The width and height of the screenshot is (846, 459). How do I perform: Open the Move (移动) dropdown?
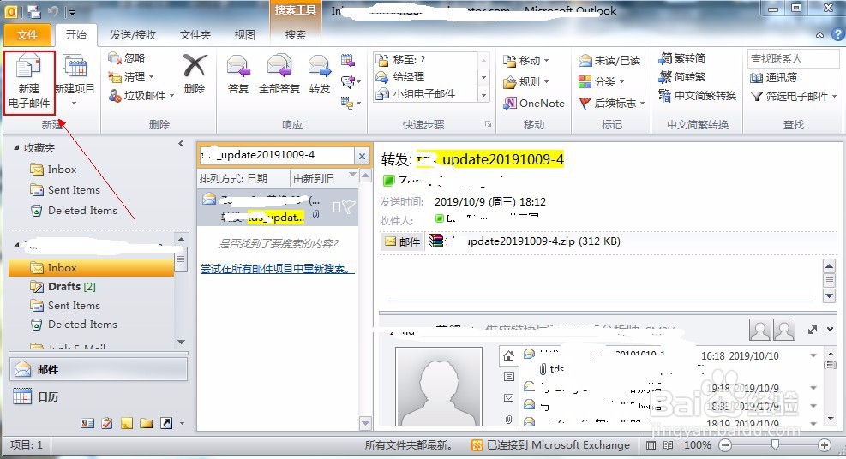[x=526, y=60]
